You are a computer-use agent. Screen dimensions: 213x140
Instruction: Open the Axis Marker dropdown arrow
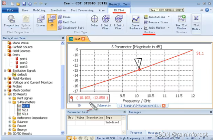point(169,27)
